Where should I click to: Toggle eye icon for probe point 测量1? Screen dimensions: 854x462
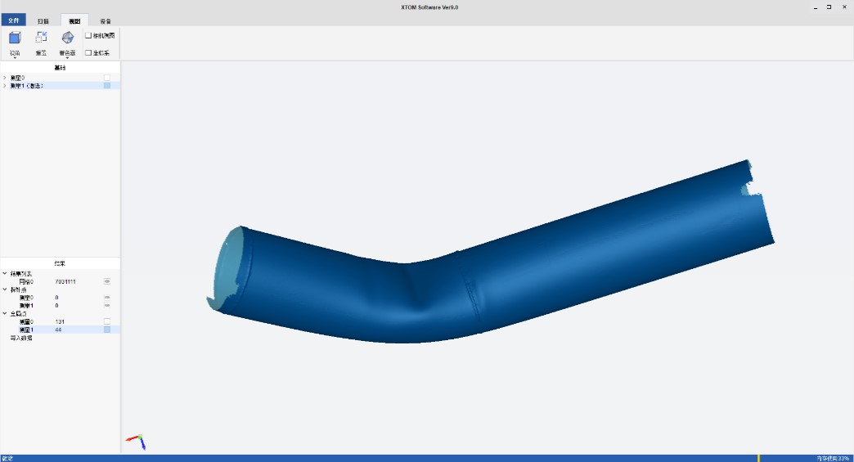(x=106, y=305)
